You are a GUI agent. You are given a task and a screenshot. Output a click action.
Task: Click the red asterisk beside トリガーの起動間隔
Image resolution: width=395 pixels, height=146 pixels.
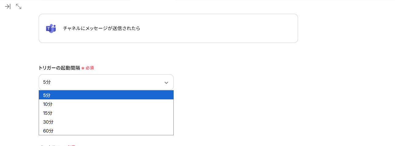[83, 68]
